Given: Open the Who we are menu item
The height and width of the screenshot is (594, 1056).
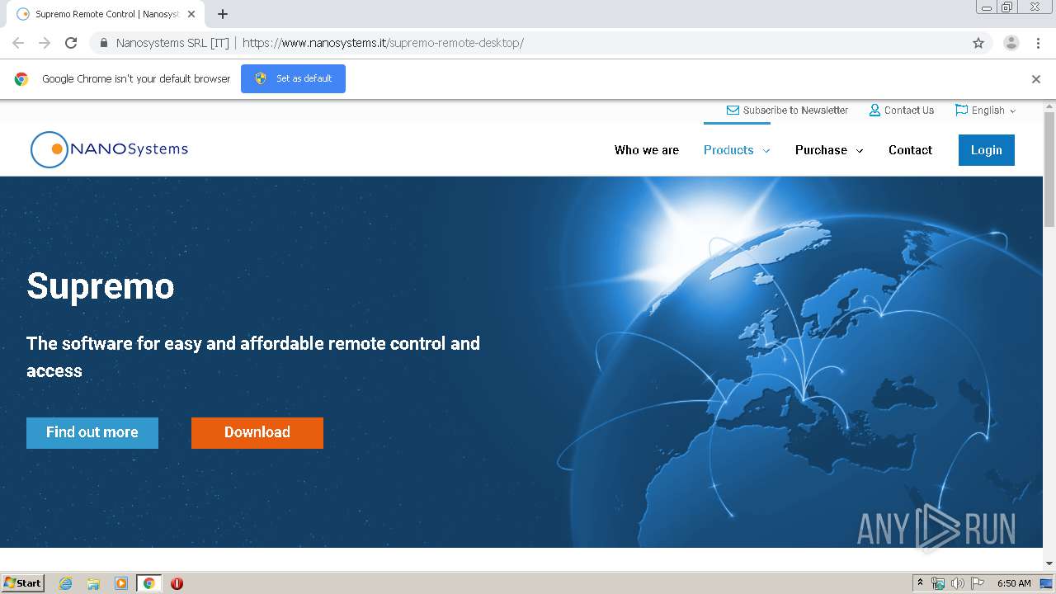Looking at the screenshot, I should point(647,150).
